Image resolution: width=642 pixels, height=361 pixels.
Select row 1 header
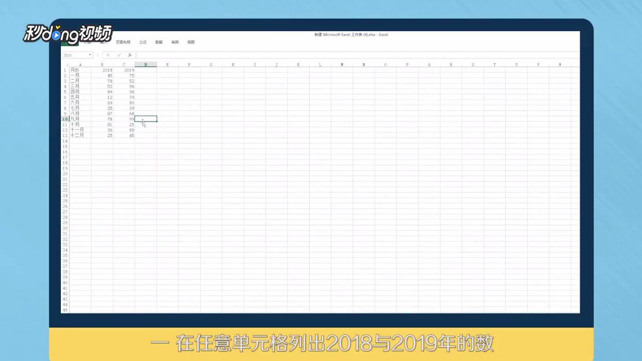click(x=65, y=70)
